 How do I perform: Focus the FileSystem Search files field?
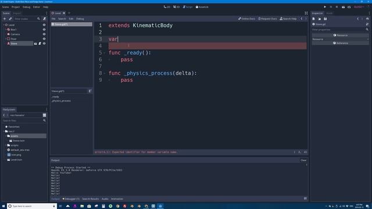[24, 121]
